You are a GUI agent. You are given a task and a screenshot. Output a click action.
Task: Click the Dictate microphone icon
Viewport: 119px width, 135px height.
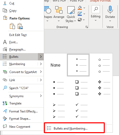(110, 10)
